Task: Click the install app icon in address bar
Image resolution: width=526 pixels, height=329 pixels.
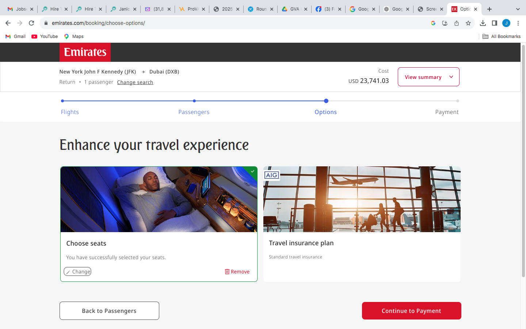Action: click(x=445, y=23)
